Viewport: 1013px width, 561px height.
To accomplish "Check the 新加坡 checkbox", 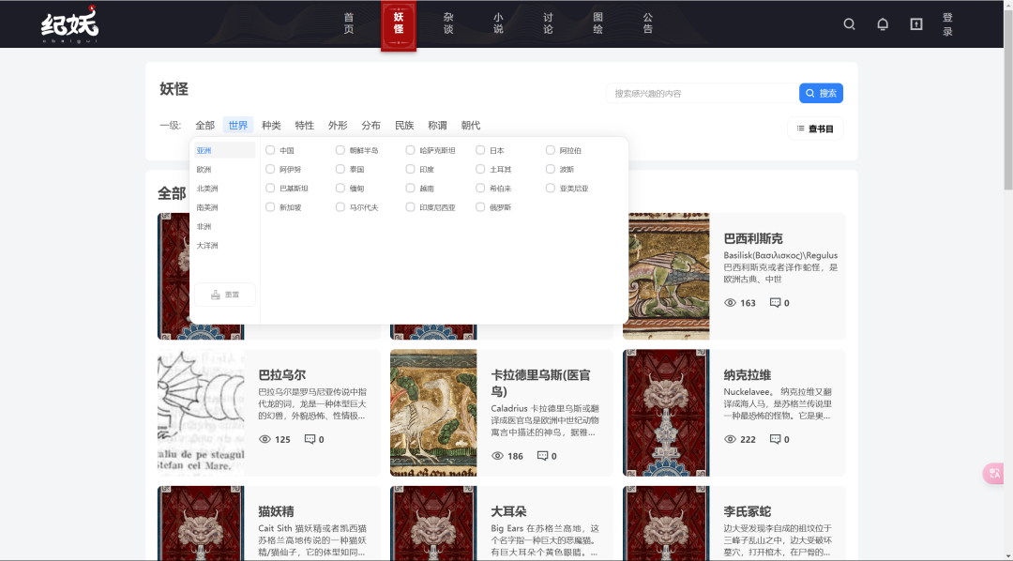I will pos(270,206).
